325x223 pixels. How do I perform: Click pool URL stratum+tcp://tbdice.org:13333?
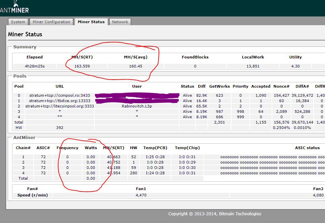(60, 101)
